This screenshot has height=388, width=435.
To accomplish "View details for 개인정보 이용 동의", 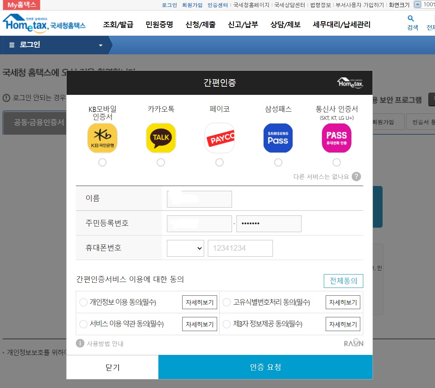I will (x=199, y=302).
